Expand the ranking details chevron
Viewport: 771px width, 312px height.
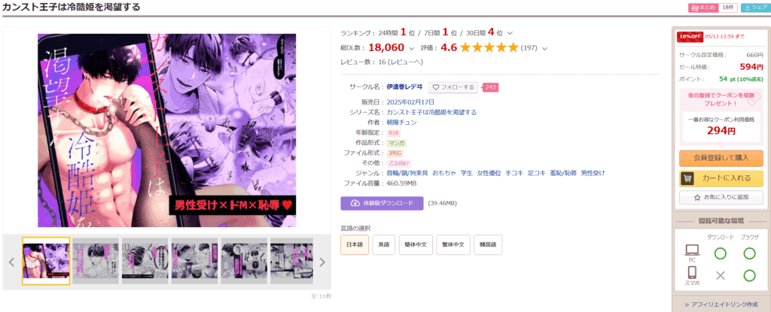(x=510, y=33)
